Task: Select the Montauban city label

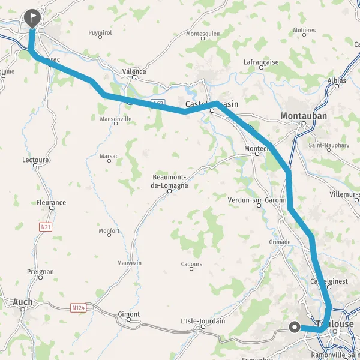Action: coord(304,116)
